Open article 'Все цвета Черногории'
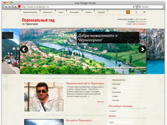This screenshot has width=167, height=125. [79, 120]
